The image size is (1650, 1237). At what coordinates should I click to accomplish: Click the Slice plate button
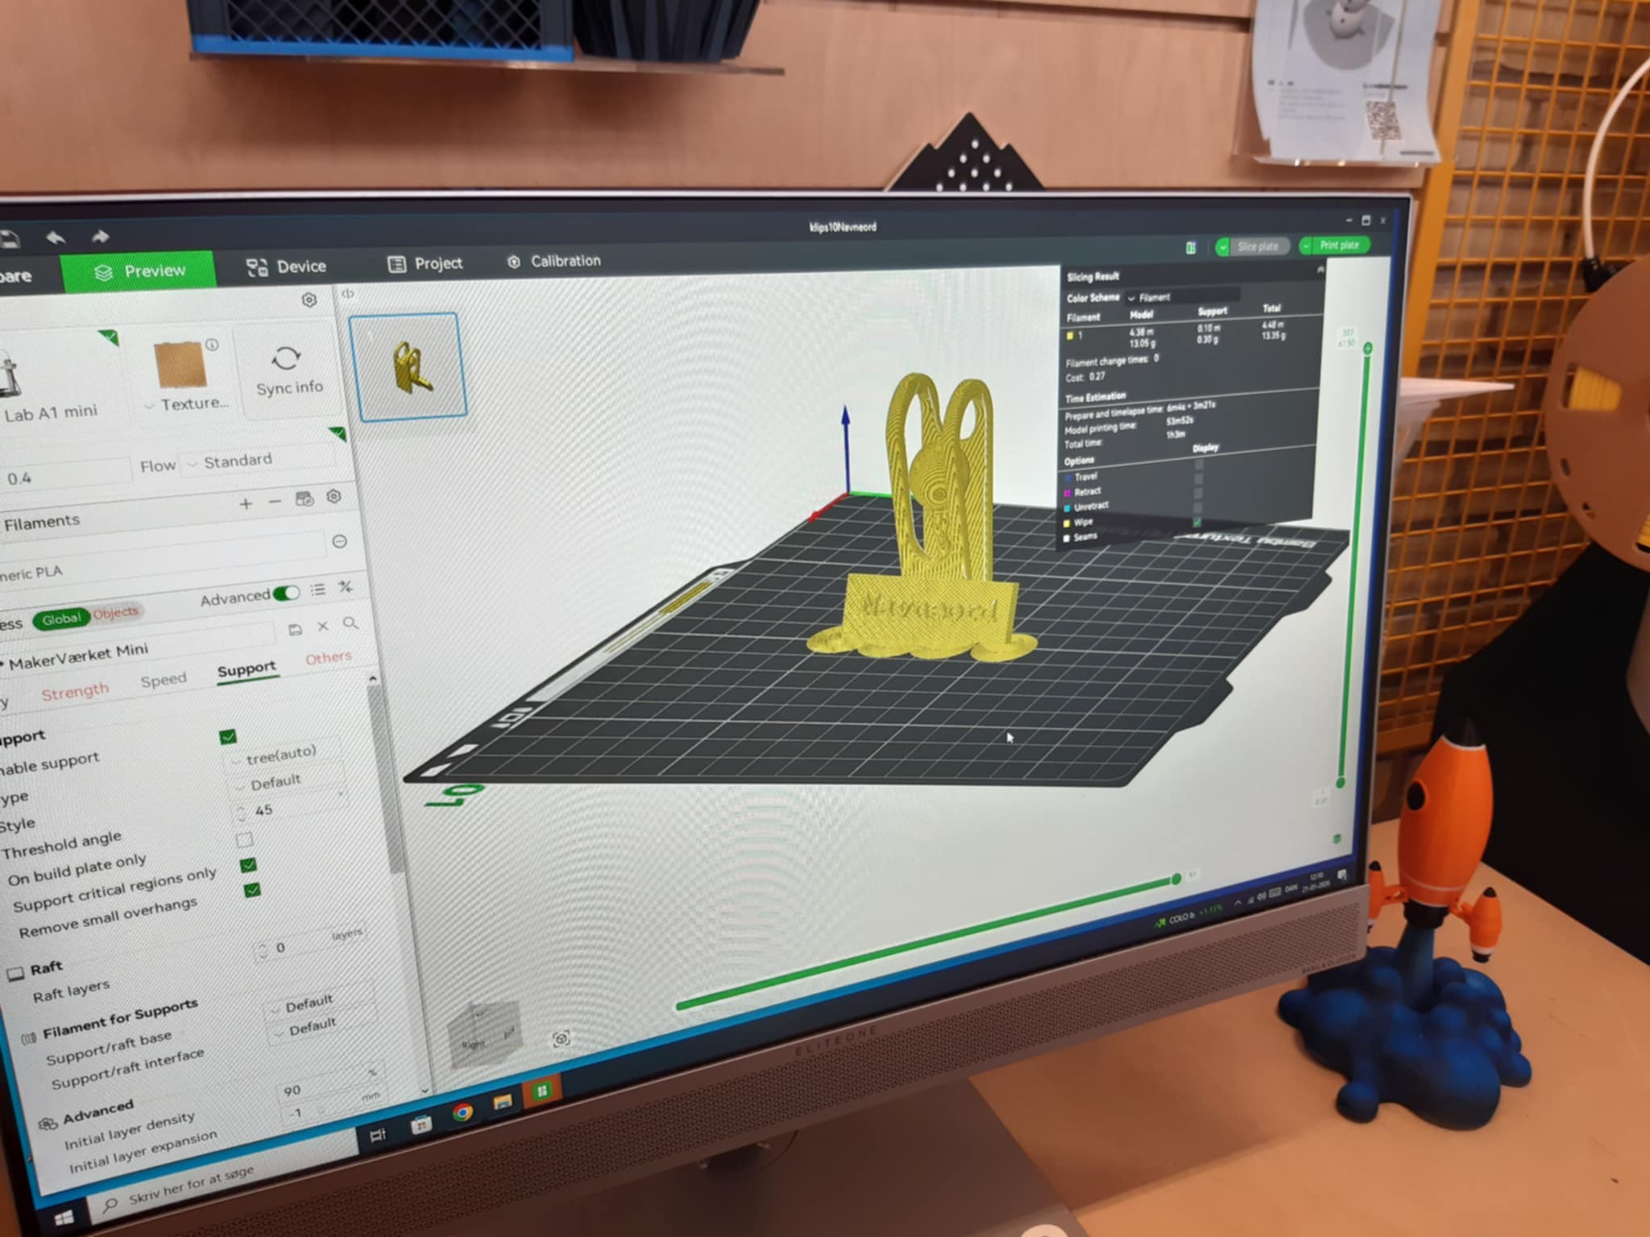point(1258,247)
